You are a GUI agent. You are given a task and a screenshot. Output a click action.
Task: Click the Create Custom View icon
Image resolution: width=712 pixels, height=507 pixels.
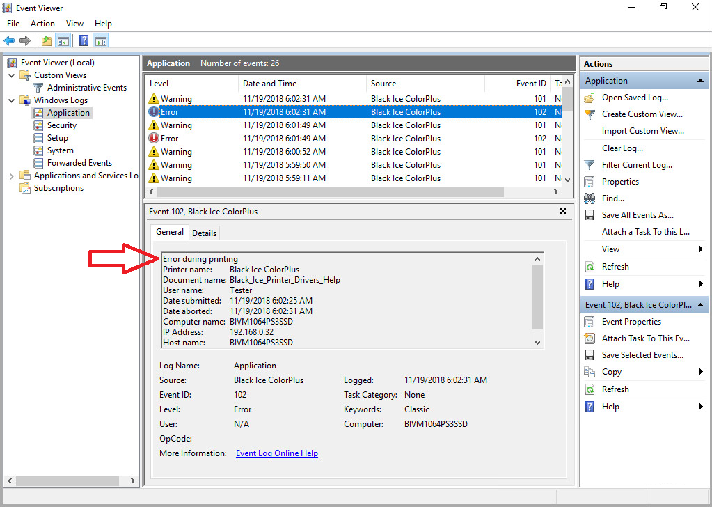pyautogui.click(x=590, y=114)
